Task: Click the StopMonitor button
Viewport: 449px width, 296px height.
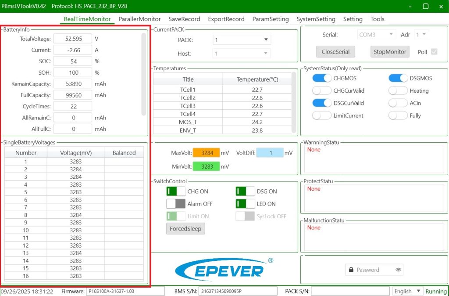Action: (x=389, y=51)
